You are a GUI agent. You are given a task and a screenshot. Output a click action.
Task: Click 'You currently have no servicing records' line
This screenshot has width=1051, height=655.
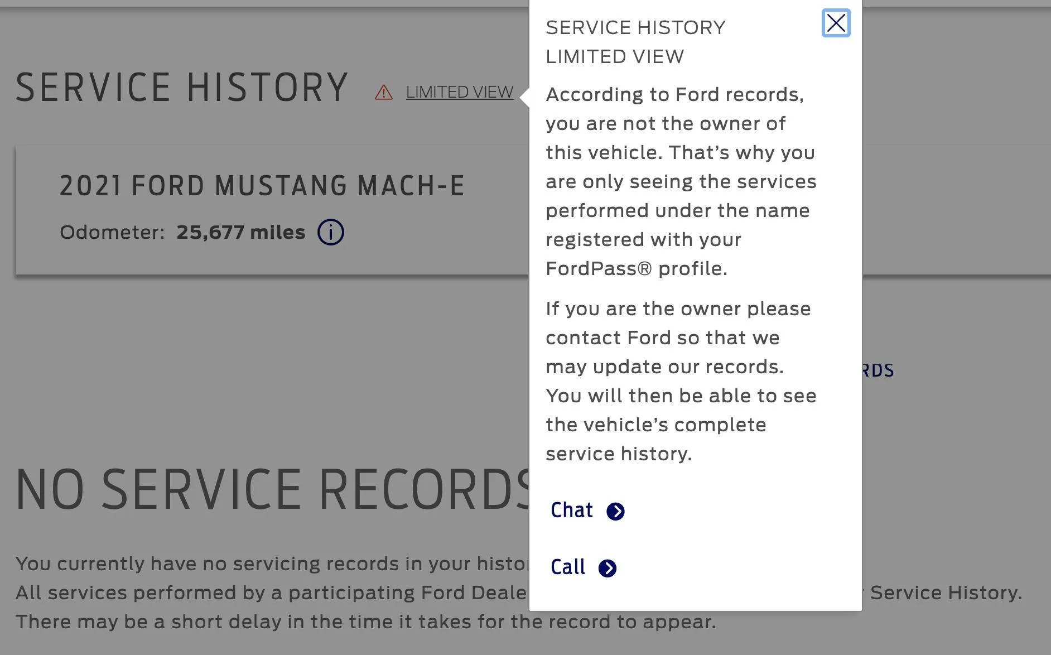[x=272, y=564]
